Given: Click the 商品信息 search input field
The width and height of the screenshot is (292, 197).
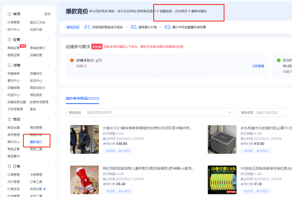Looking at the screenshot, I should pos(270,112).
